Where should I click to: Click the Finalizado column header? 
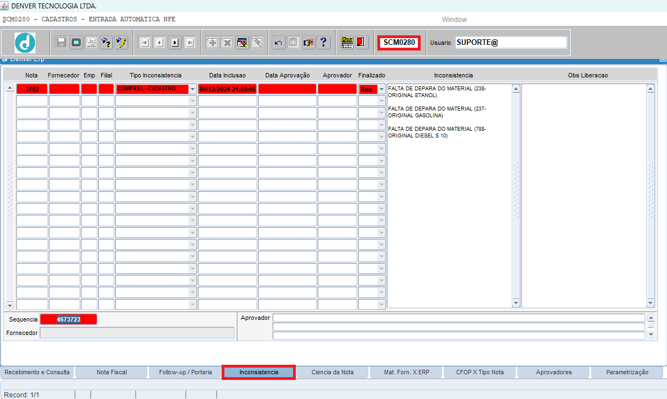372,75
